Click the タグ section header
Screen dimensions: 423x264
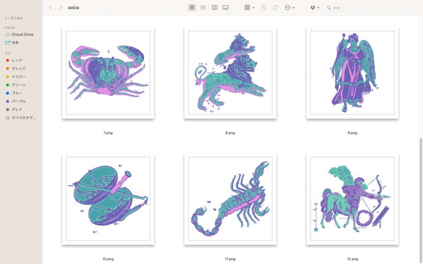pyautogui.click(x=7, y=53)
